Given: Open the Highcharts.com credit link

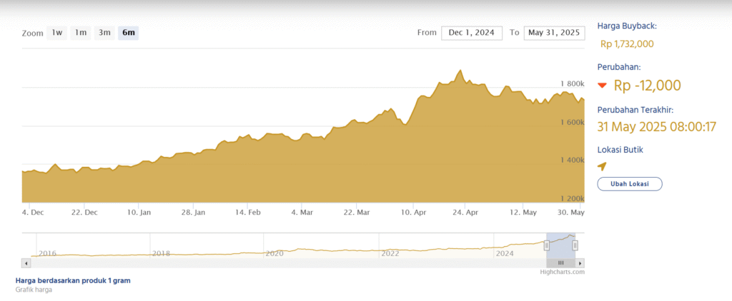Looking at the screenshot, I should (x=562, y=272).
